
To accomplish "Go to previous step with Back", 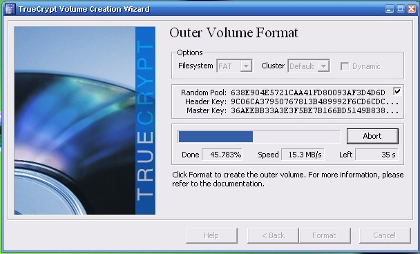I will [x=273, y=235].
